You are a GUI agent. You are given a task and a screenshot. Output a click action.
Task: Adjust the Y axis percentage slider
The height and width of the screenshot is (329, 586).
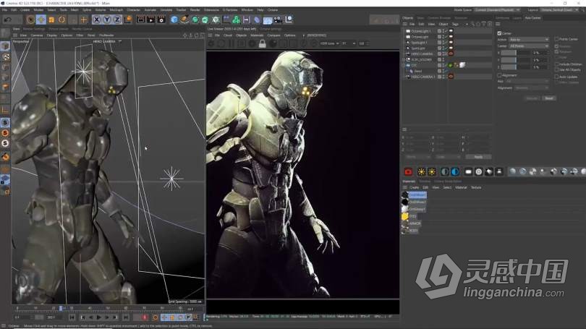tap(515, 60)
